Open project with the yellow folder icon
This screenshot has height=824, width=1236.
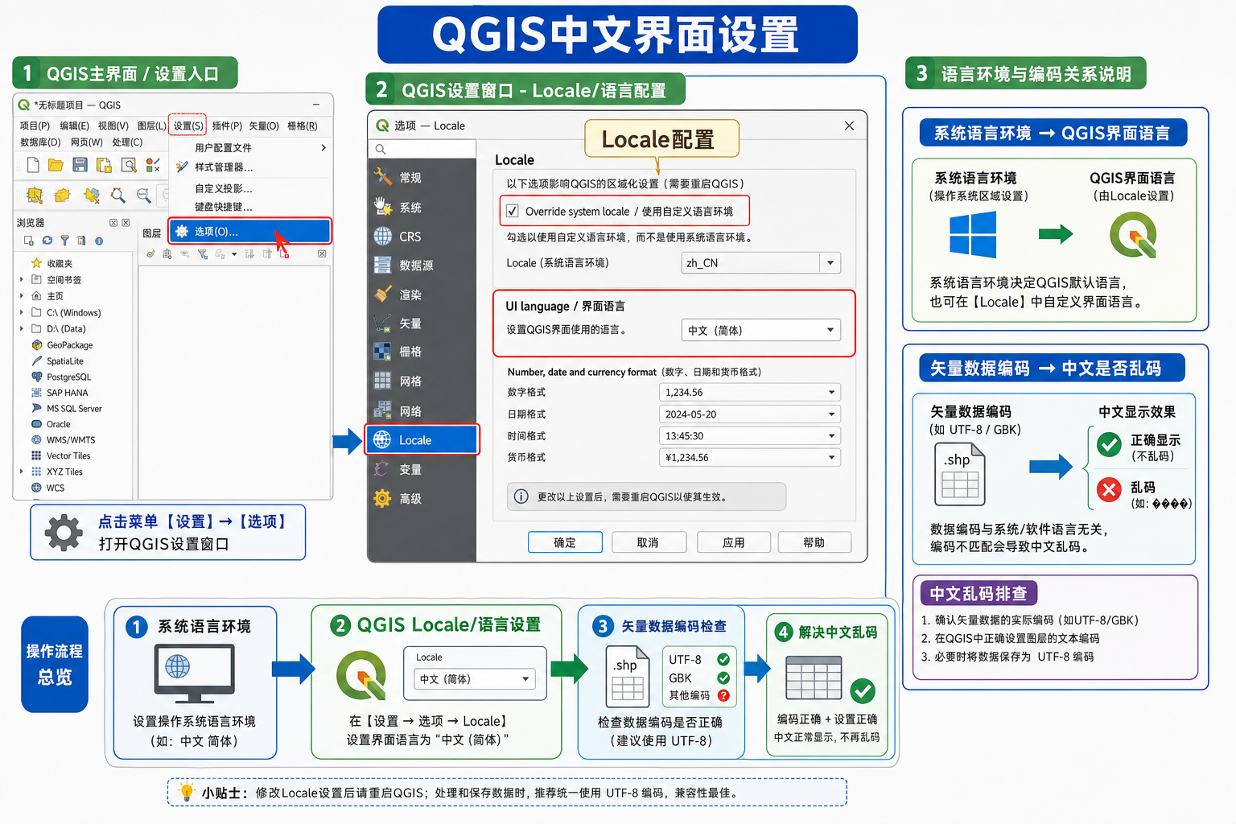click(x=56, y=165)
